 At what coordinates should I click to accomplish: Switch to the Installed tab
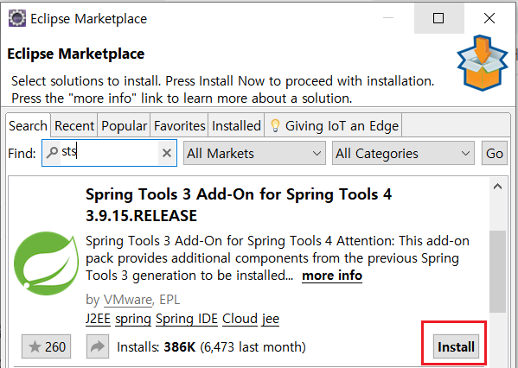pos(236,126)
